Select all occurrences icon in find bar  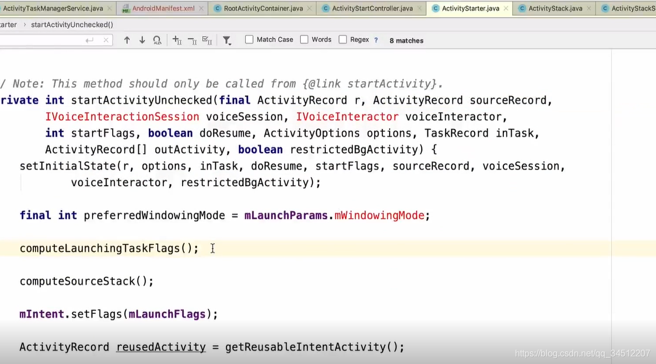click(x=207, y=40)
